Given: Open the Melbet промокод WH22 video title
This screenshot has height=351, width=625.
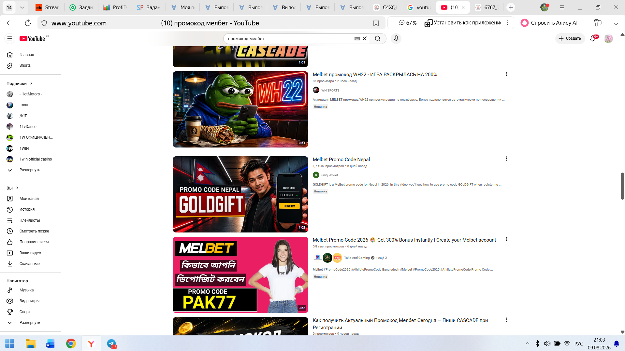Looking at the screenshot, I should click(x=375, y=75).
